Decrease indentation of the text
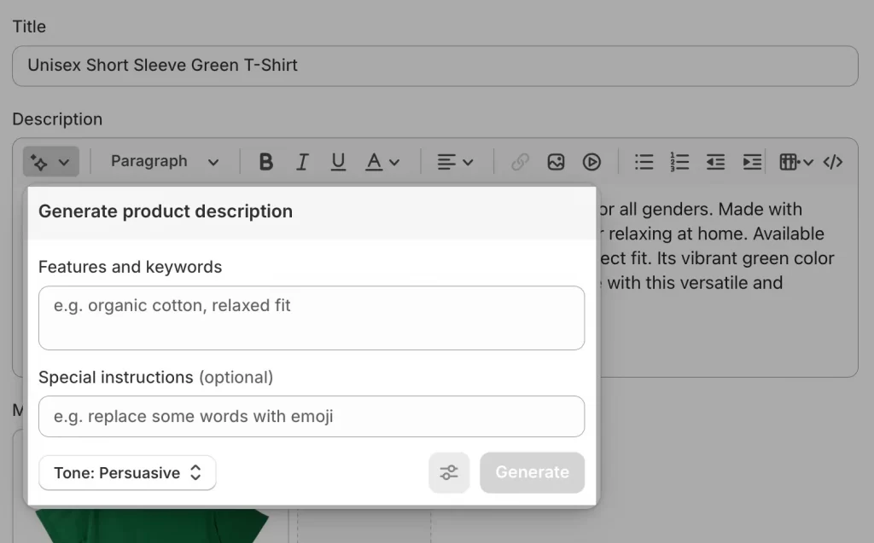874x543 pixels. pyautogui.click(x=715, y=161)
